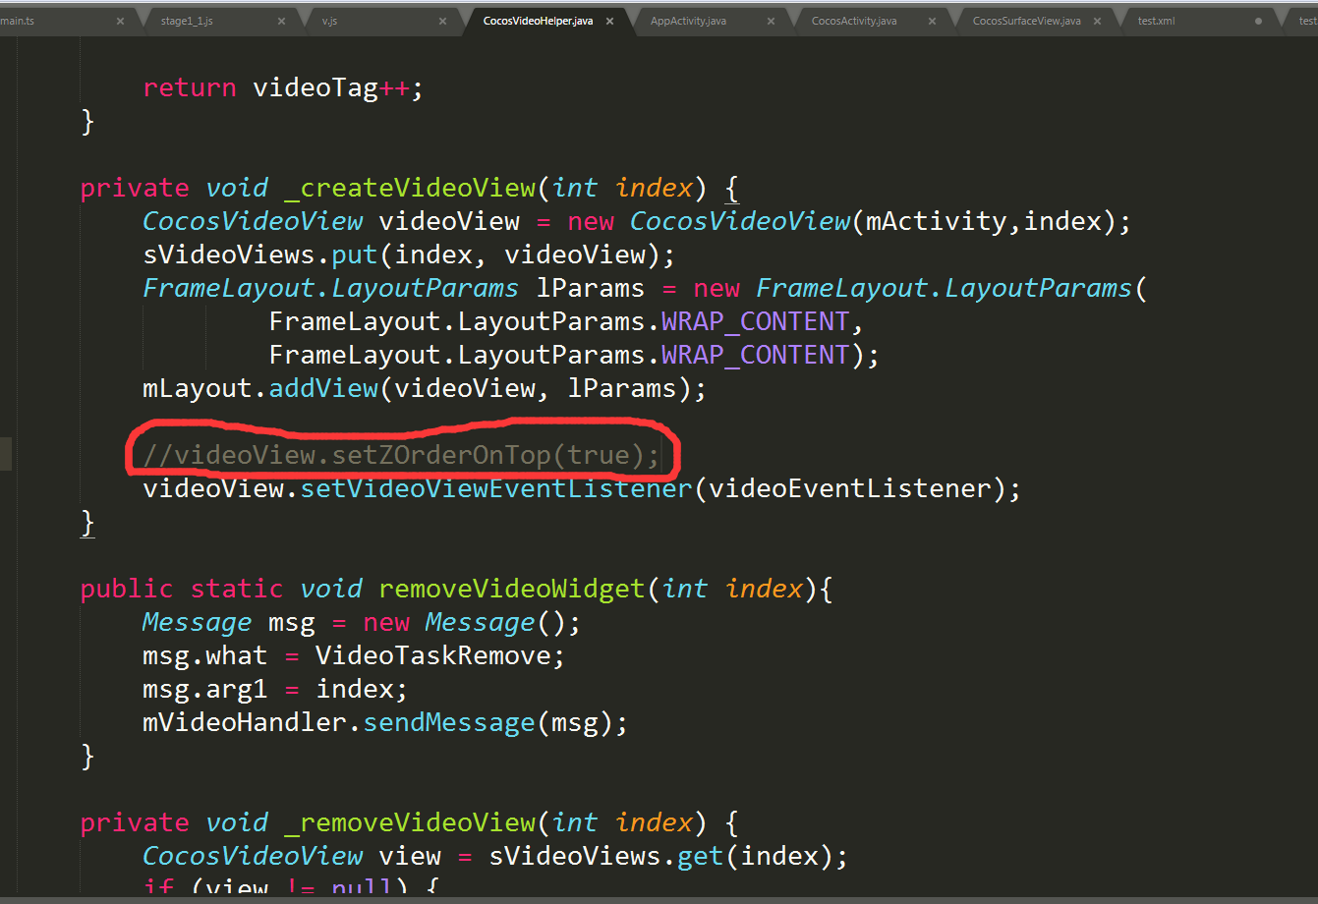1318x904 pixels.
Task: Close the stage1_1.js tab
Action: [281, 21]
